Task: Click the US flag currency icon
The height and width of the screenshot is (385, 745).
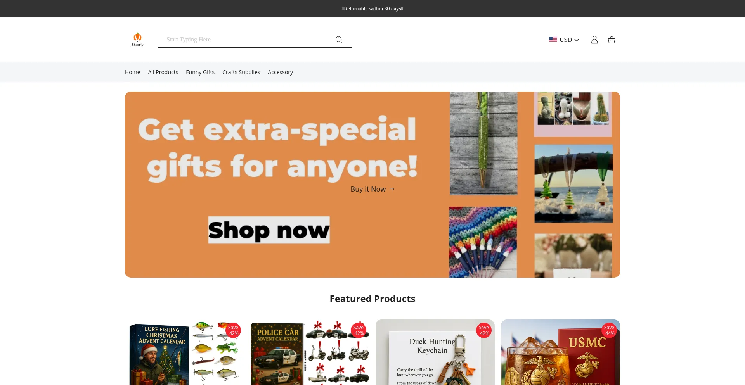Action: click(553, 40)
